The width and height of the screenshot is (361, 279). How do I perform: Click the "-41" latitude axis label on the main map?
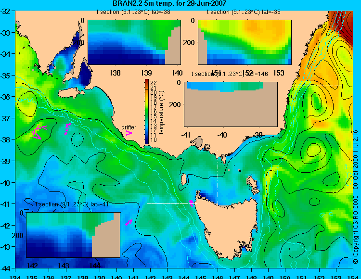(5, 204)
